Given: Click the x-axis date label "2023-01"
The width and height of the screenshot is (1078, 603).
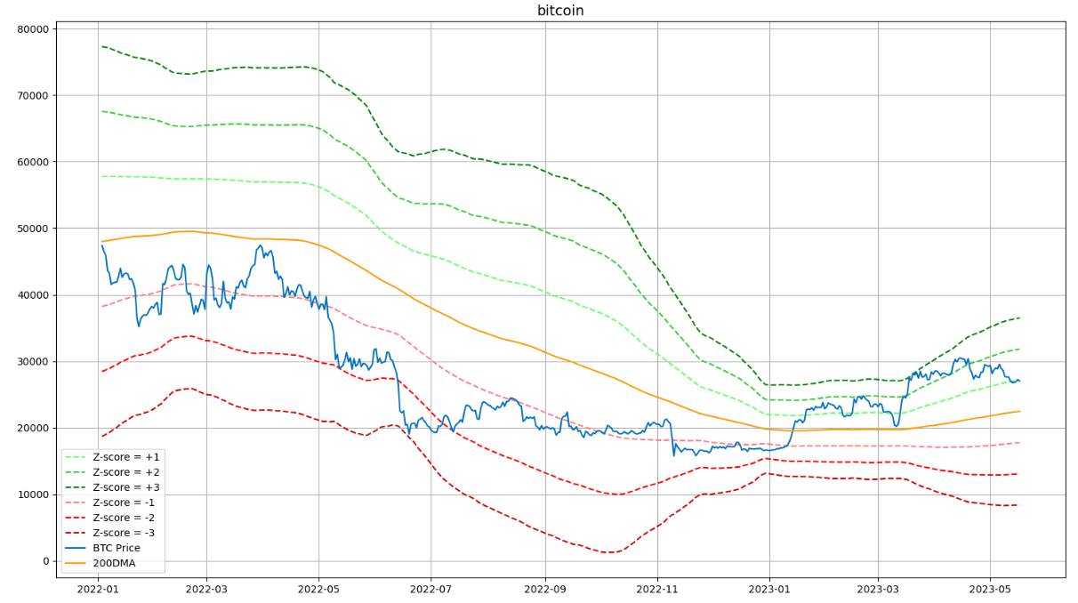Looking at the screenshot, I should coord(769,588).
